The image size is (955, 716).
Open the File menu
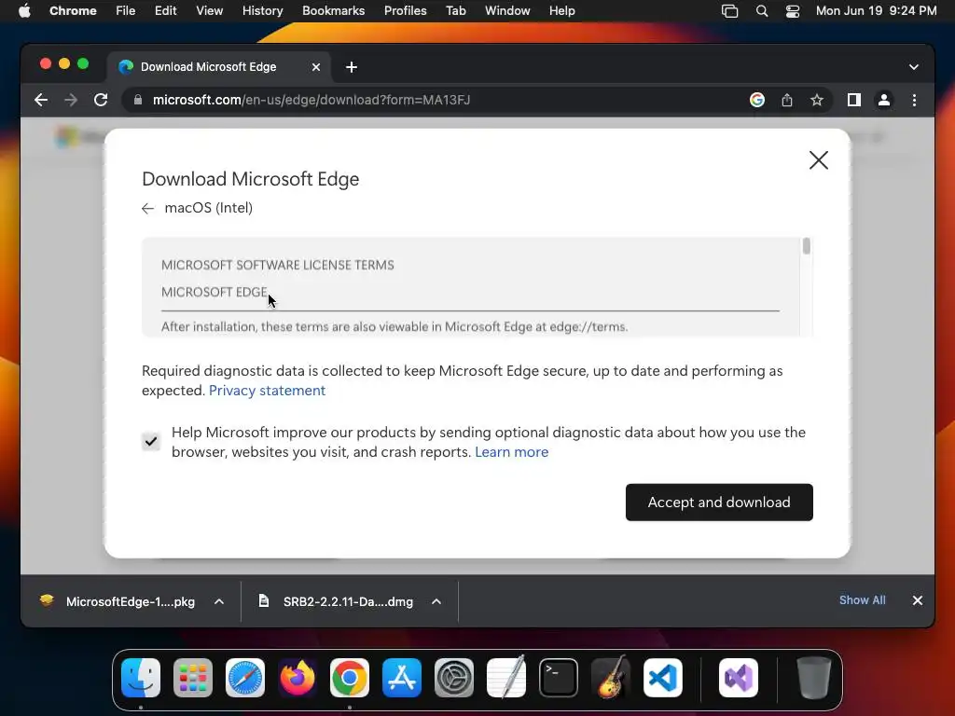(x=126, y=11)
